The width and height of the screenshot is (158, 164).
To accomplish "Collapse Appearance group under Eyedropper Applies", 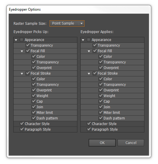I will [83, 40].
